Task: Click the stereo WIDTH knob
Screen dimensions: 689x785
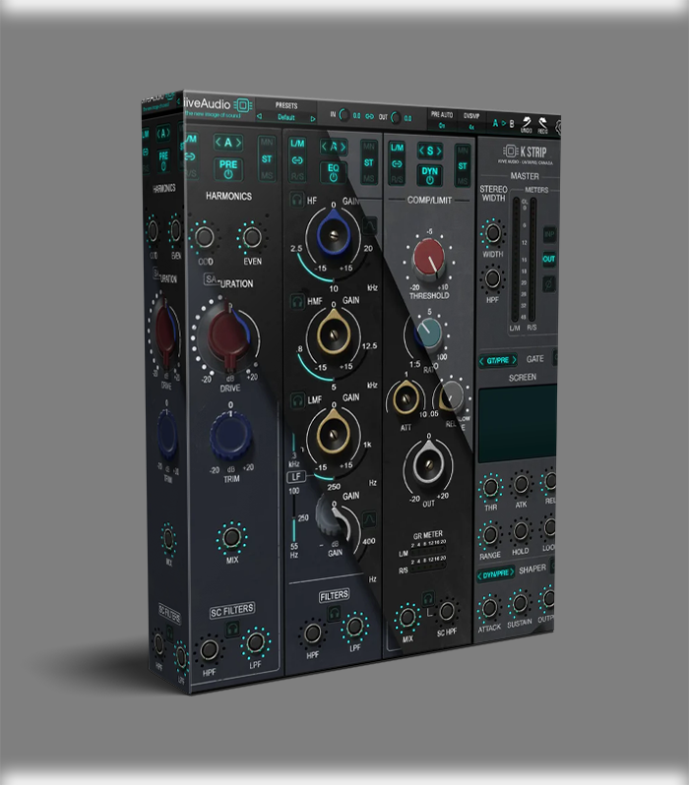Action: [492, 233]
